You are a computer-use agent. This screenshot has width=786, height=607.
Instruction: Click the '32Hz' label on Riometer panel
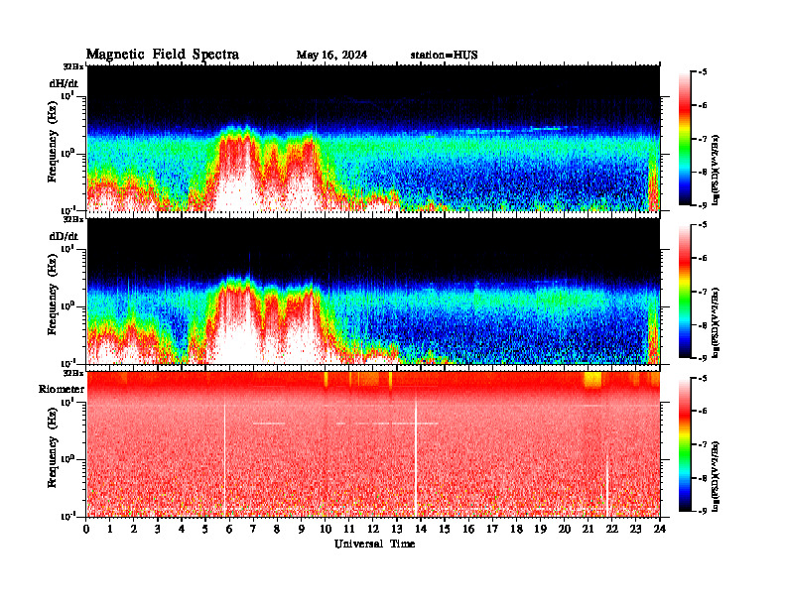73,373
